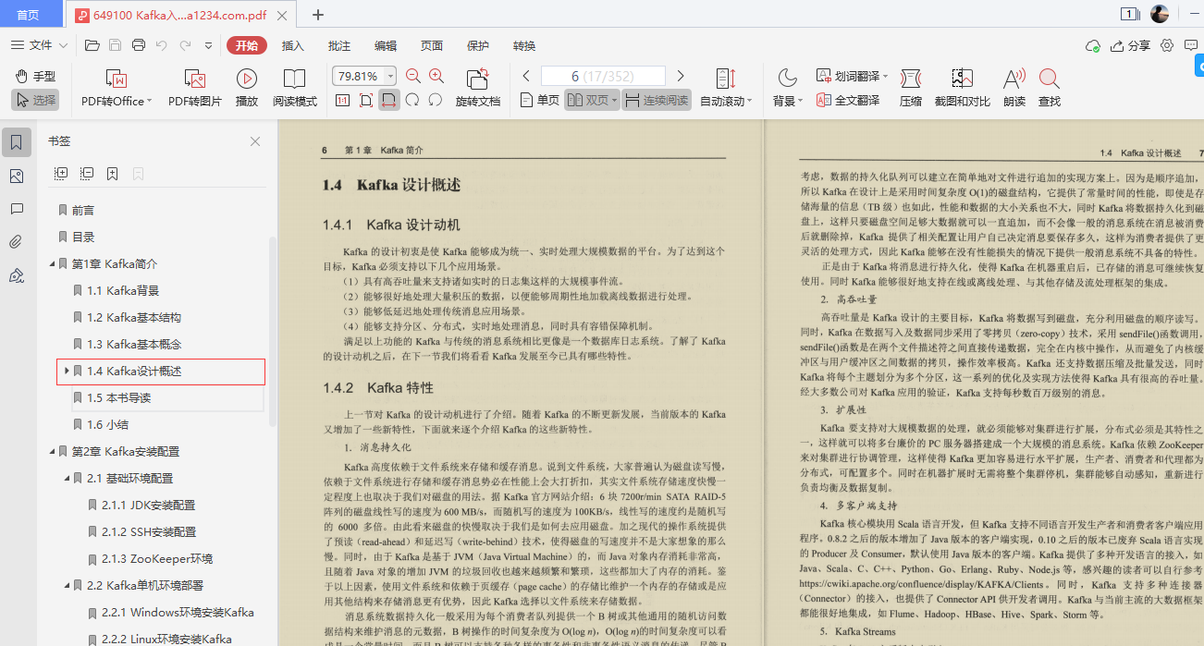Open the 压缩 compress tool
The width and height of the screenshot is (1204, 646).
[910, 88]
